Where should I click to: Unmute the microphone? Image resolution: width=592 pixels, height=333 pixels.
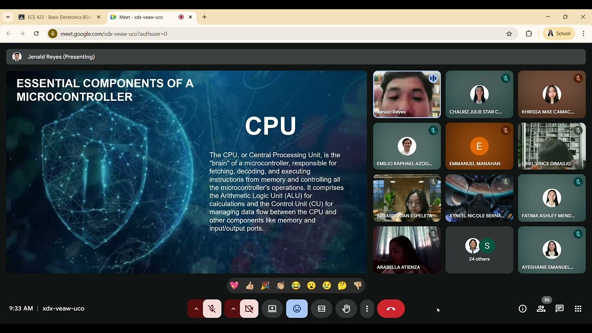point(212,308)
